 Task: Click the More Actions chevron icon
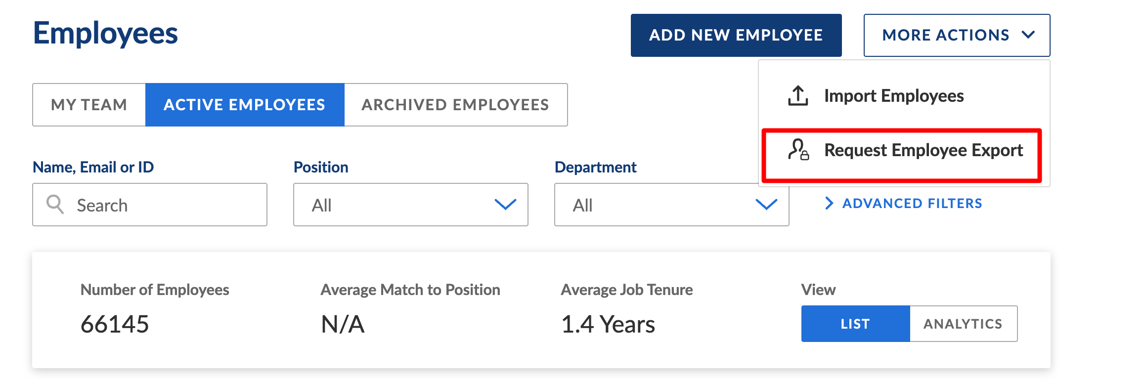click(x=1028, y=35)
